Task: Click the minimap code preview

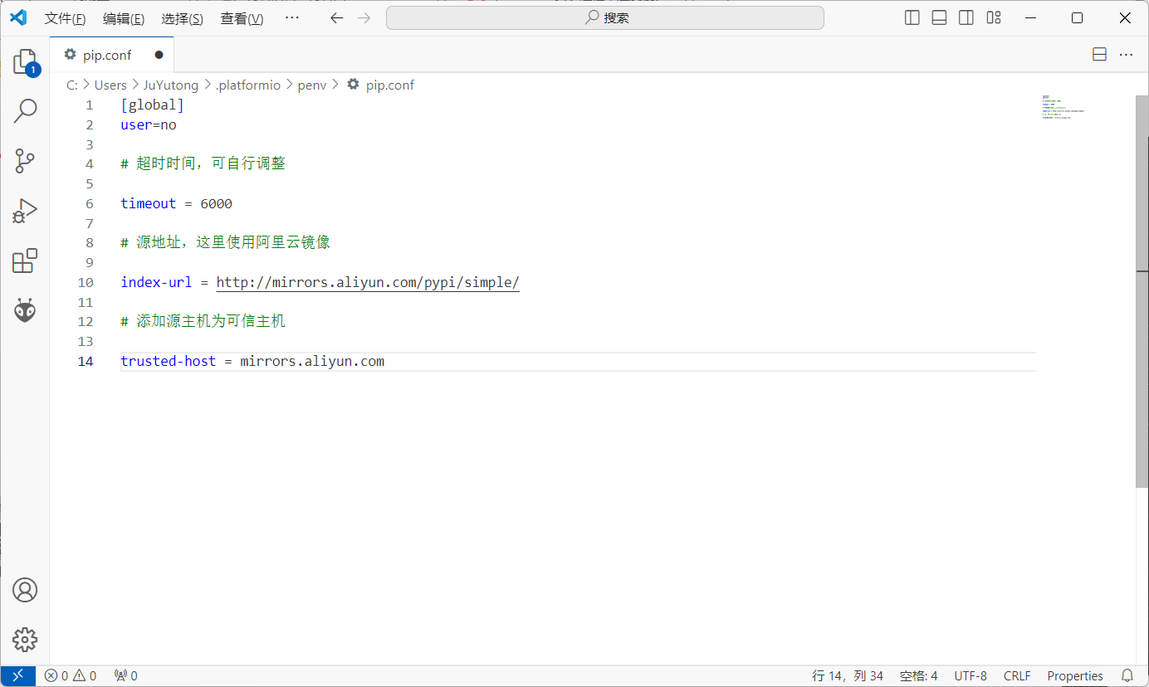Action: [1063, 107]
